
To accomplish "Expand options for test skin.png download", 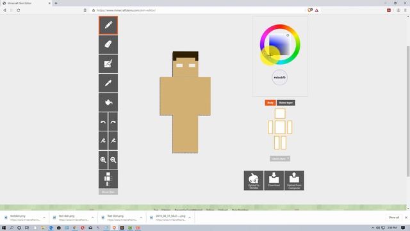I will tap(92, 218).
